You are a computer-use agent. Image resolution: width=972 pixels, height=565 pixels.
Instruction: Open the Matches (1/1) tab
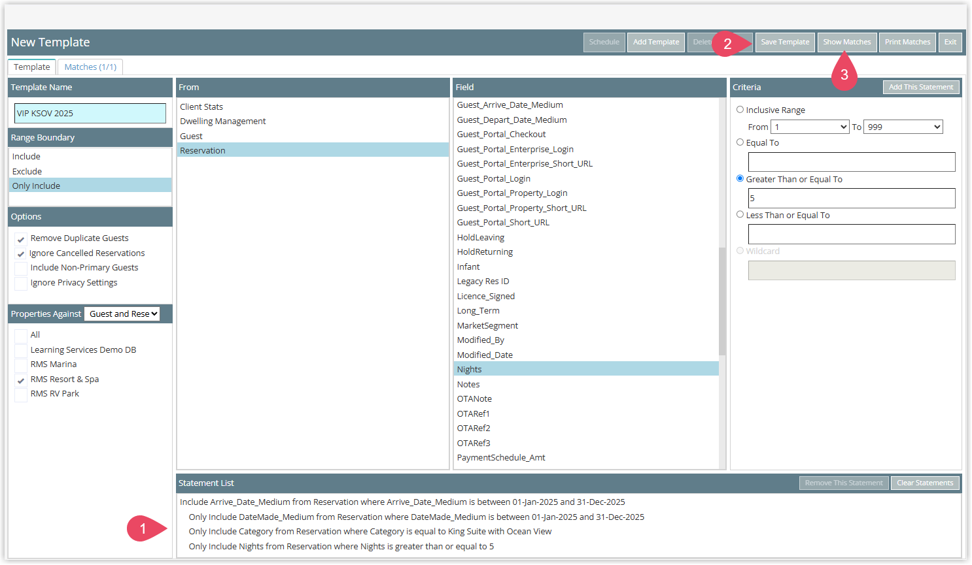90,67
